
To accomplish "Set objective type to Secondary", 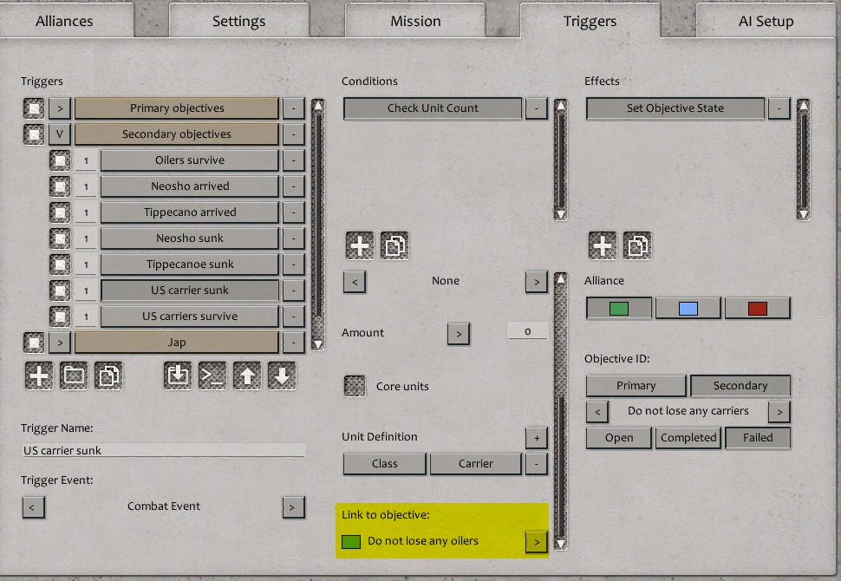I will coord(740,386).
